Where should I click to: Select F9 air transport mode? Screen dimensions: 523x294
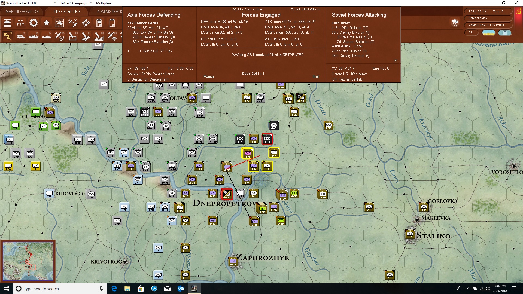(112, 36)
